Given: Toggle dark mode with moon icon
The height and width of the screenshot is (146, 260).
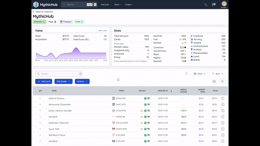Looking at the screenshot, I should pos(206,5).
